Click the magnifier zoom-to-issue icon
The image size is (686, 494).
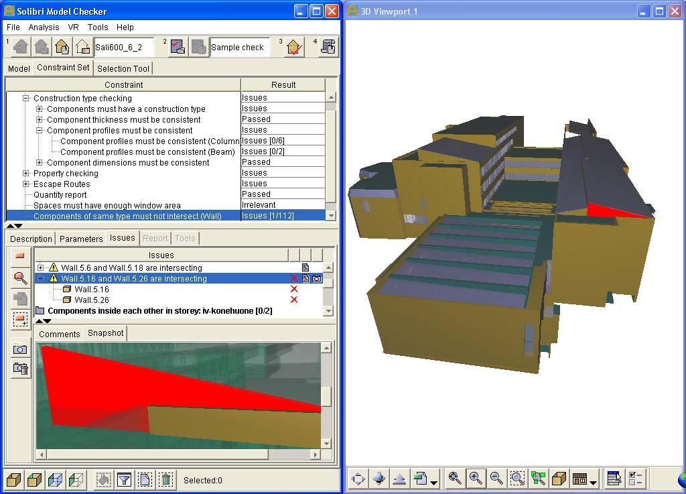pyautogui.click(x=20, y=277)
